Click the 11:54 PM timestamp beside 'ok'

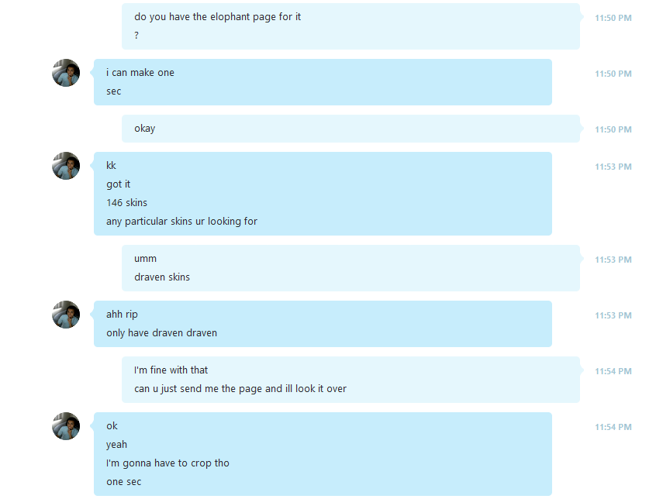click(613, 427)
